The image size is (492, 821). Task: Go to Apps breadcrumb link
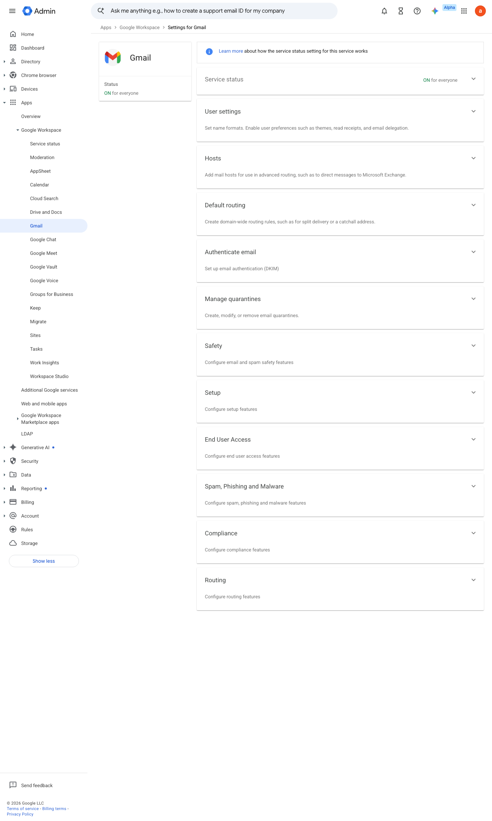pyautogui.click(x=106, y=27)
